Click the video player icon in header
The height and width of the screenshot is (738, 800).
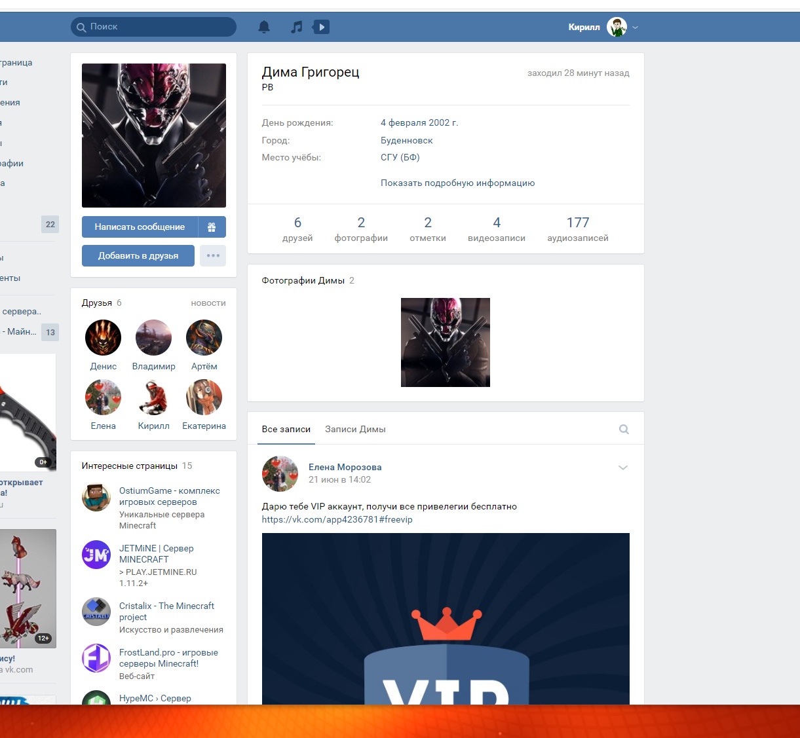point(321,27)
